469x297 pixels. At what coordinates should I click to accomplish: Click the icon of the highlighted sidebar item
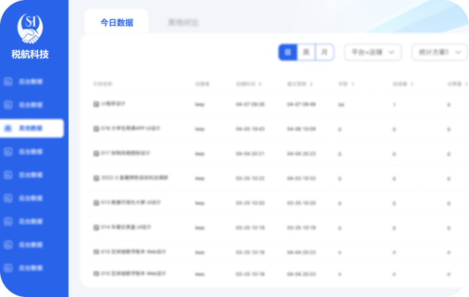(8, 128)
